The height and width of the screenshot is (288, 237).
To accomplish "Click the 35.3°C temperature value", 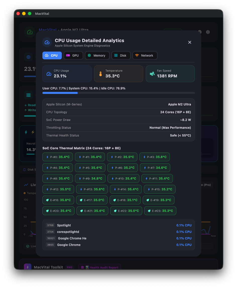I will [113, 76].
